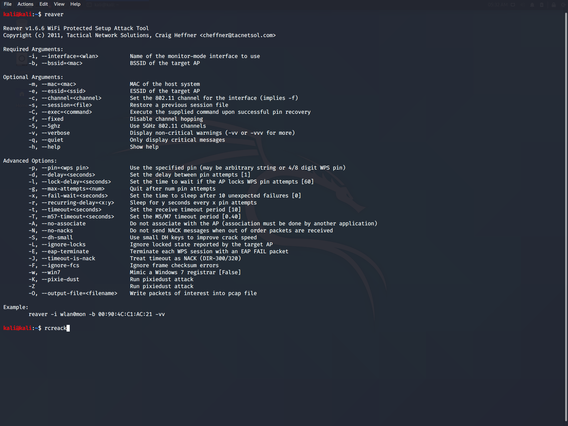This screenshot has width=568, height=426.
Task: Click the '-g, --max-attempts=<num>' option
Action: click(67, 189)
